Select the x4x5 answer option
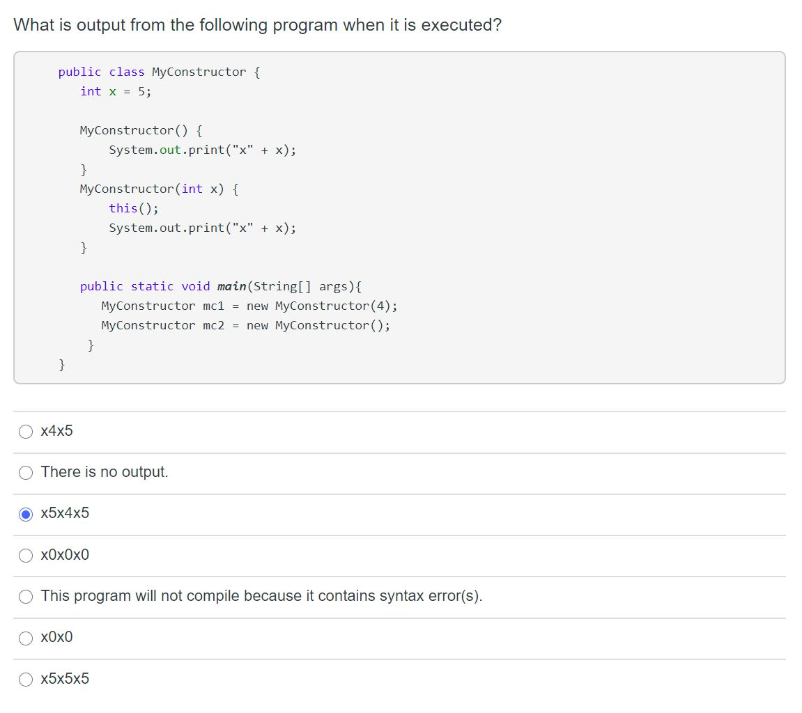Image resolution: width=802 pixels, height=713 pixels. pos(26,431)
